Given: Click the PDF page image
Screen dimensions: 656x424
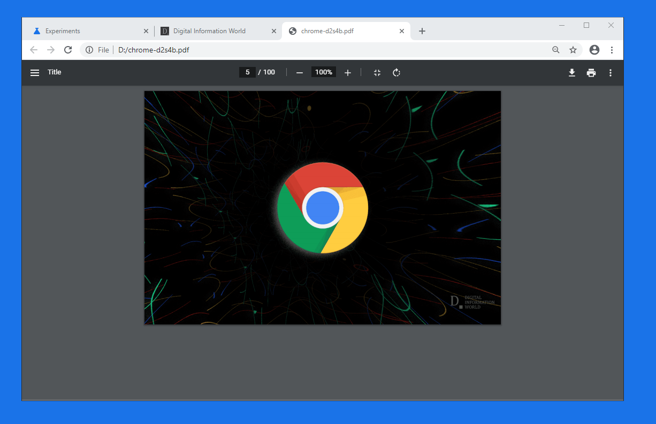Looking at the screenshot, I should pos(323,208).
